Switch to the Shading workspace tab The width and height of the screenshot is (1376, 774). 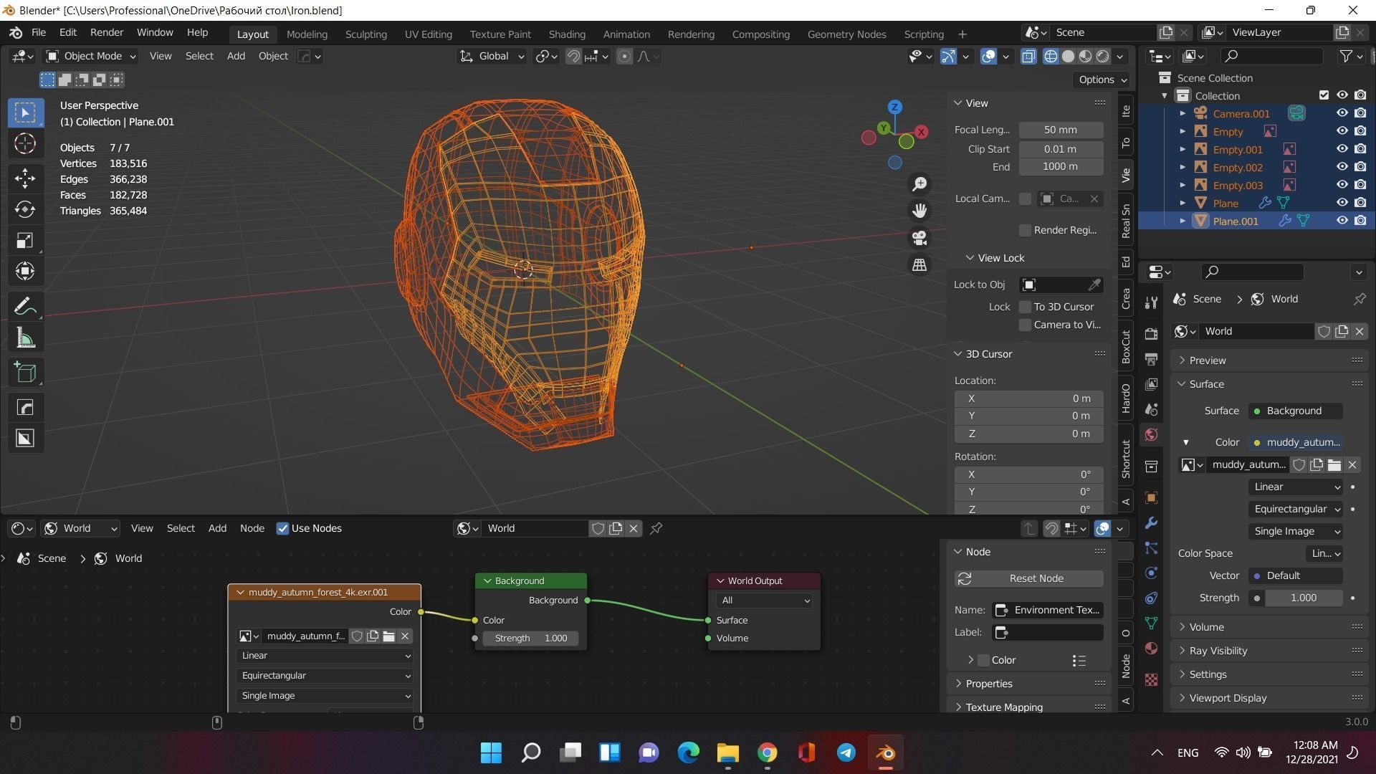click(x=566, y=34)
